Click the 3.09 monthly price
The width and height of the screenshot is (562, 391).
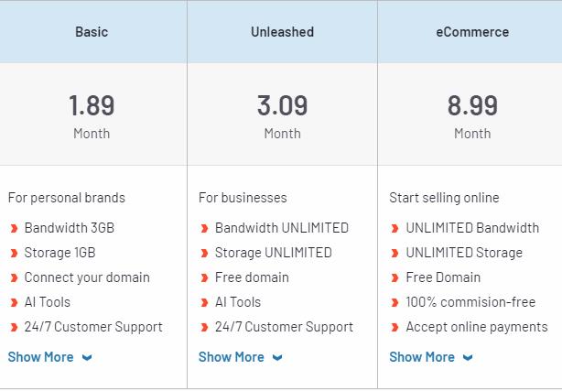(282, 105)
